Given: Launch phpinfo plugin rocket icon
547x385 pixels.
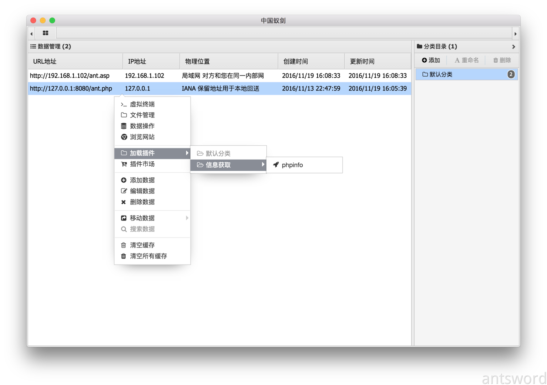Looking at the screenshot, I should click(276, 165).
